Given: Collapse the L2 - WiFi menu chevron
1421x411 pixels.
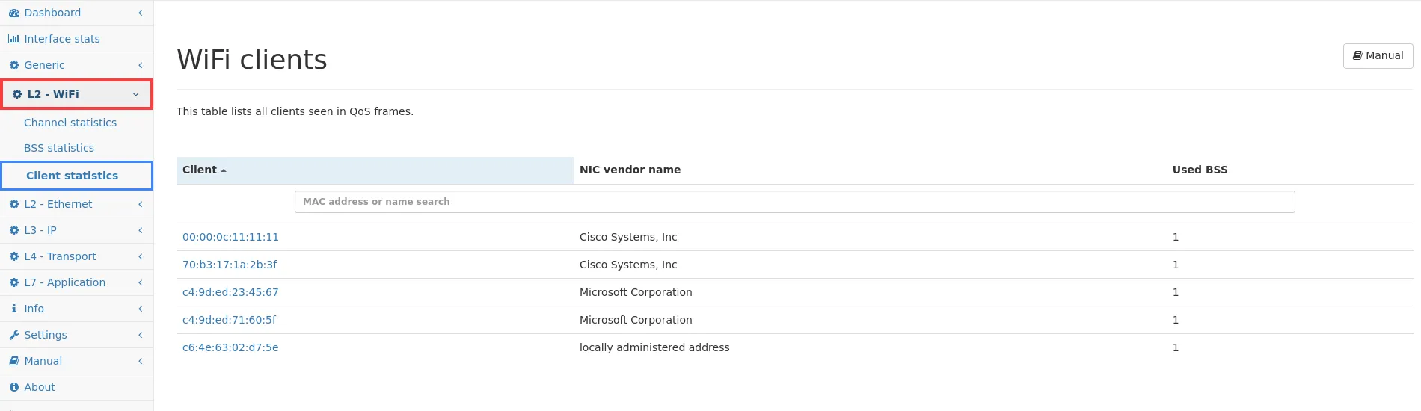Looking at the screenshot, I should 135,94.
